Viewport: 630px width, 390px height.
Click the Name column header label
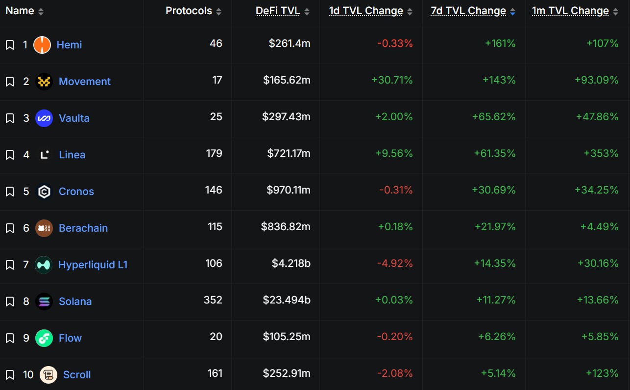(x=20, y=11)
